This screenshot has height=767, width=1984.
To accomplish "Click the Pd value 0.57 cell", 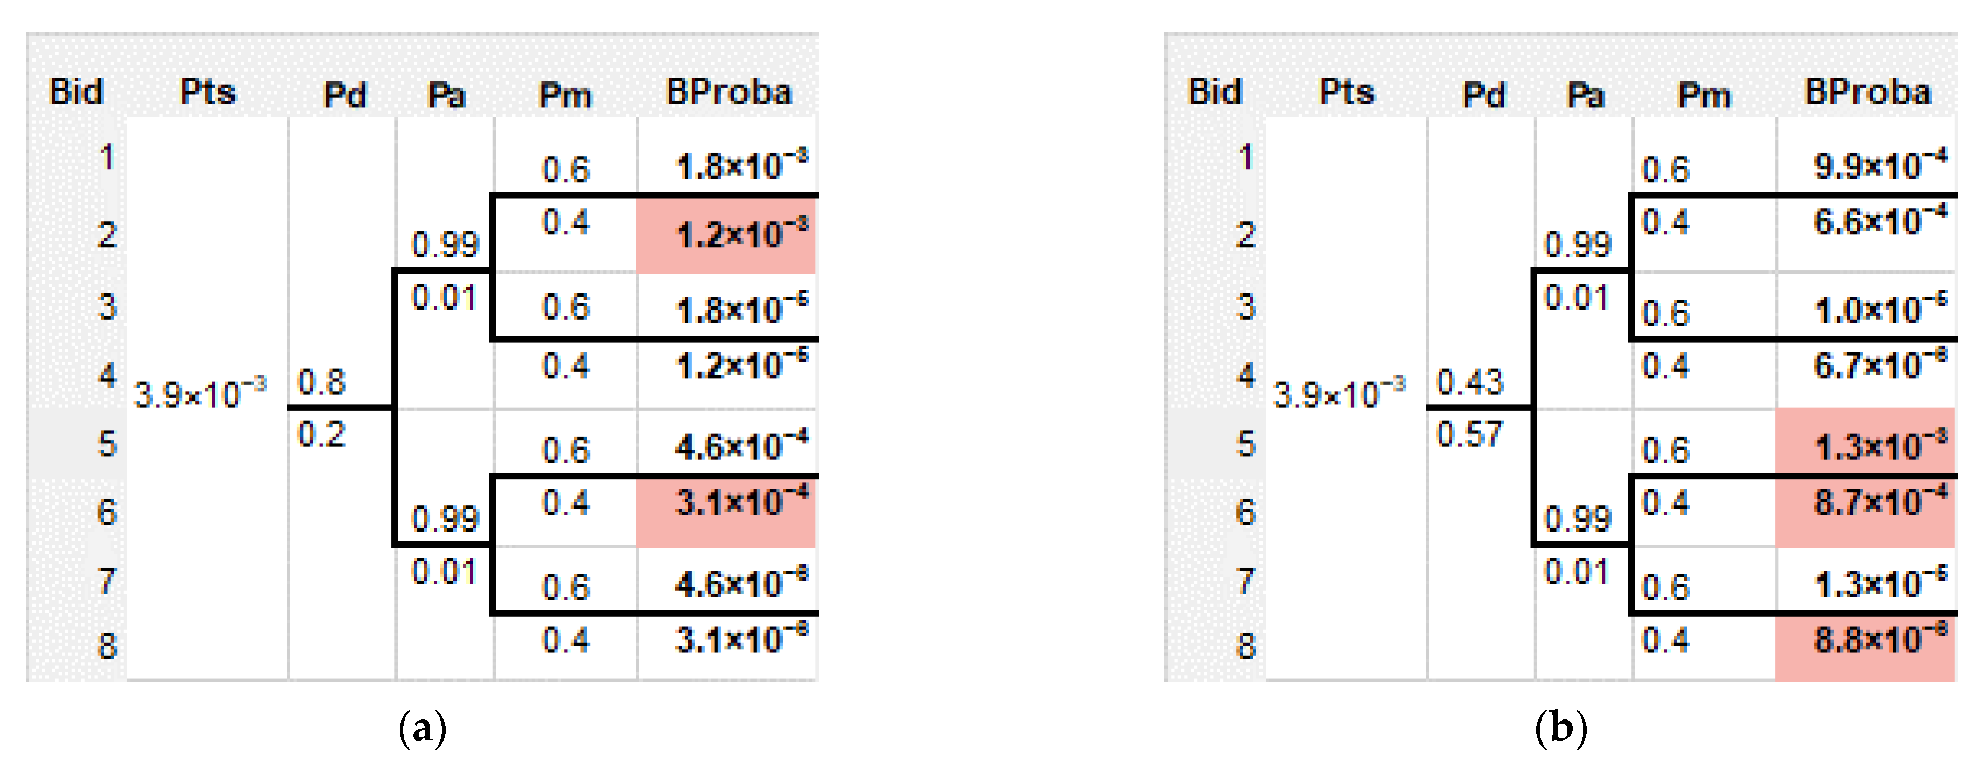I will coord(1469,435).
